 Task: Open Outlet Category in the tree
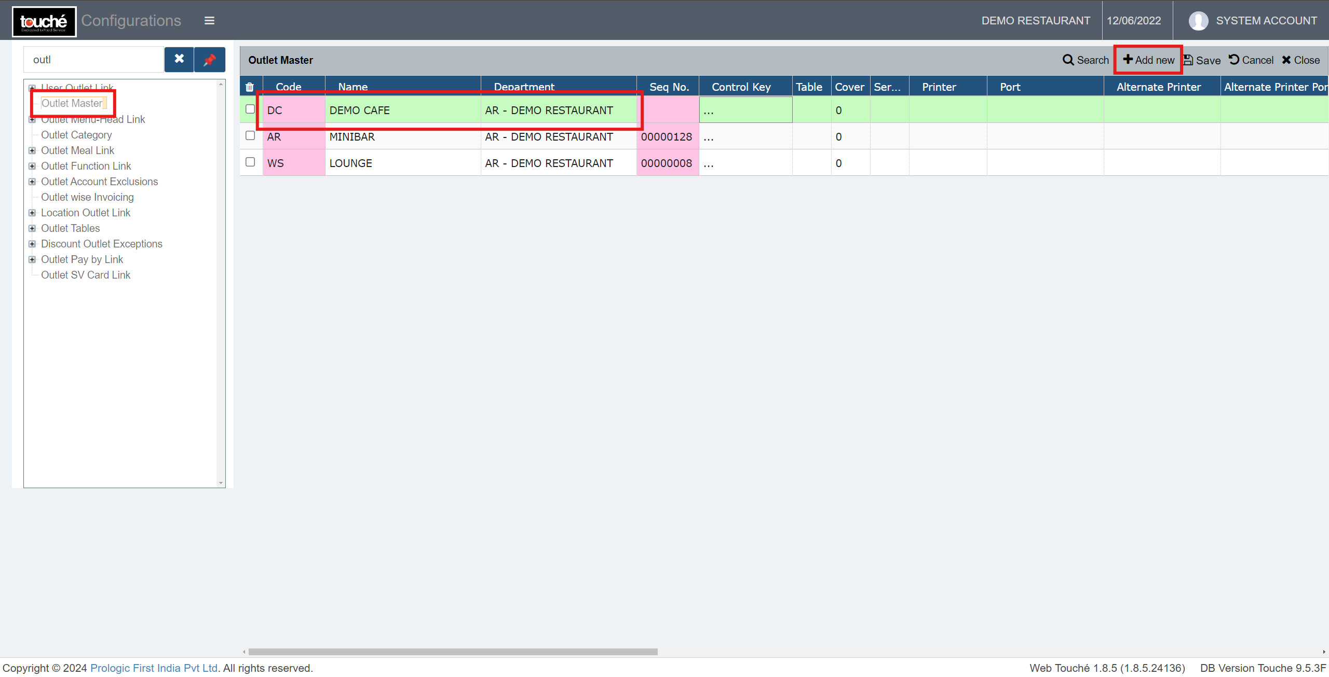point(76,135)
